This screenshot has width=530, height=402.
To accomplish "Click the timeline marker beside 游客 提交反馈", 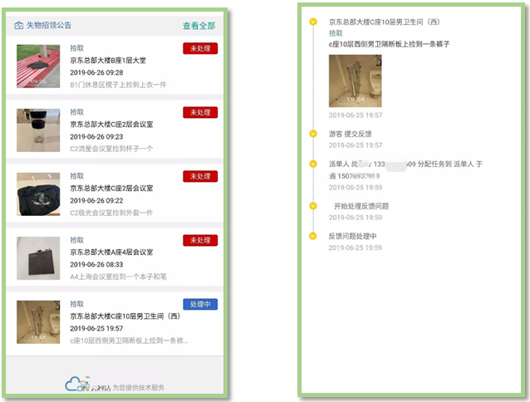I will (312, 133).
